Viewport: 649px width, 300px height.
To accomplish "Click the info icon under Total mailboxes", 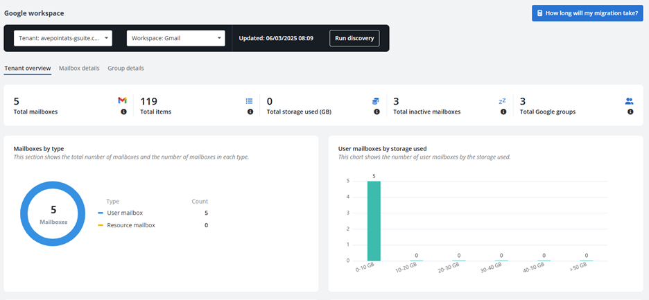I will [x=123, y=112].
